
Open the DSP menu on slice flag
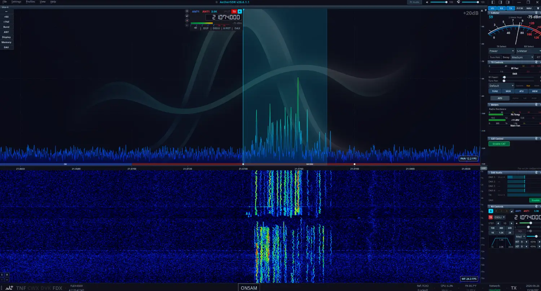(206, 28)
